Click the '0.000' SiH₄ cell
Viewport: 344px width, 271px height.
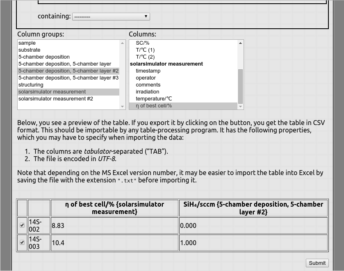coord(253,225)
